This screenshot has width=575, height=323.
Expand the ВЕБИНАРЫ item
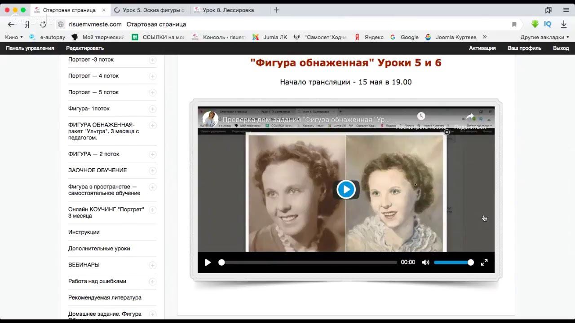coord(153,265)
